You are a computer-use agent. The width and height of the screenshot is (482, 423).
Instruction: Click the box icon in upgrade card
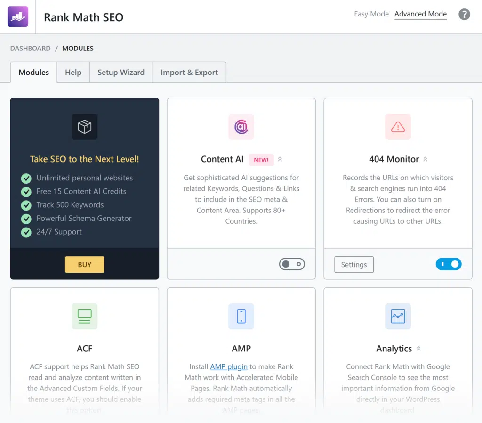coord(85,127)
